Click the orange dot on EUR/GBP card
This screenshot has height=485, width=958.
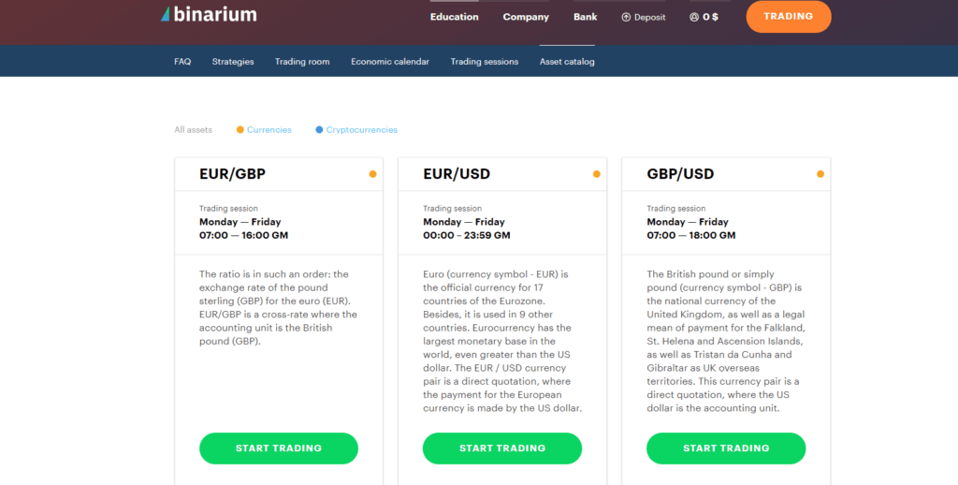click(x=372, y=174)
